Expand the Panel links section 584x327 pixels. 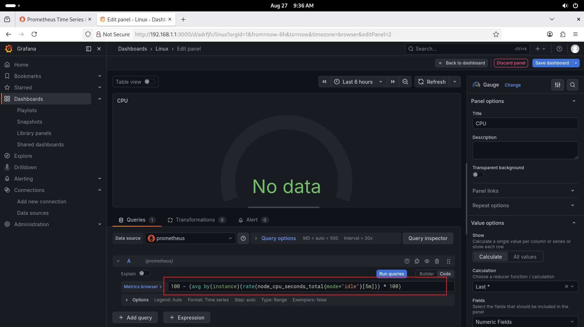tap(523, 191)
